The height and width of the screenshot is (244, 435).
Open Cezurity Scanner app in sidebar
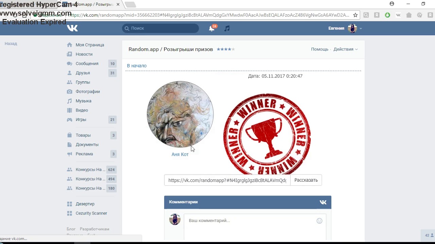[91, 213]
